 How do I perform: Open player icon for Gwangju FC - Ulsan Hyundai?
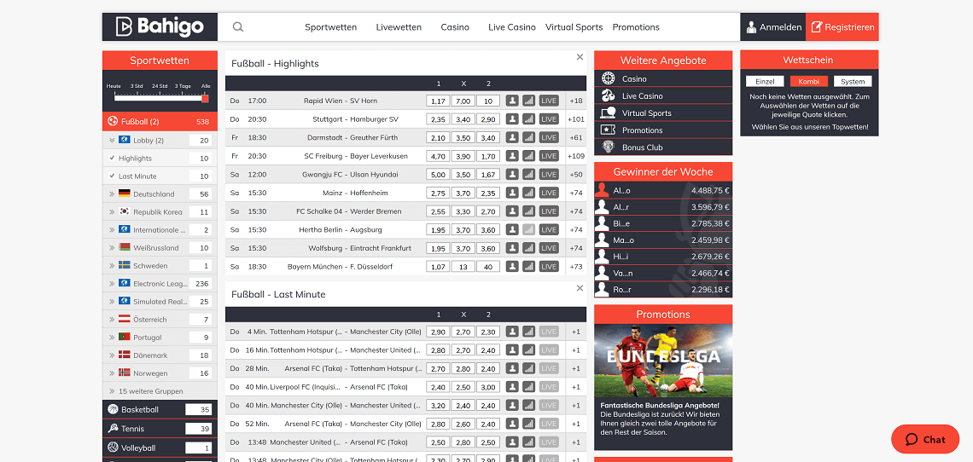pyautogui.click(x=512, y=174)
